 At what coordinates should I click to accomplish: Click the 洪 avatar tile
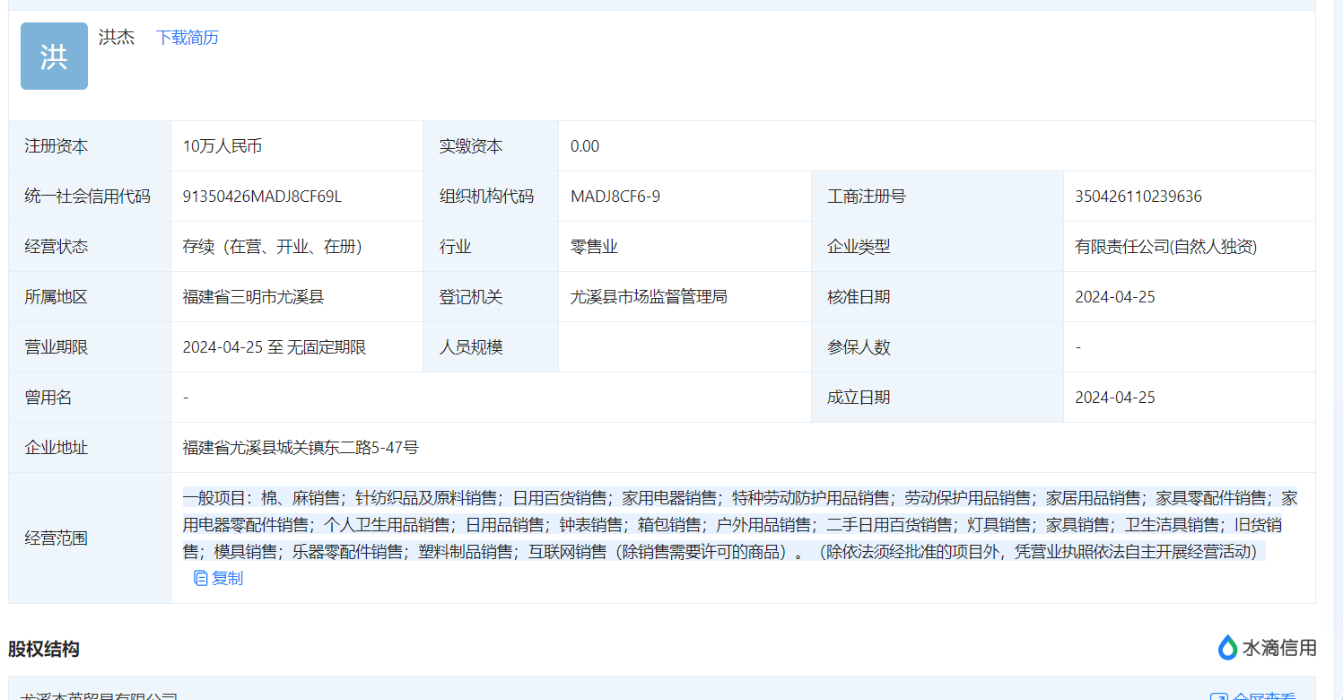[54, 56]
